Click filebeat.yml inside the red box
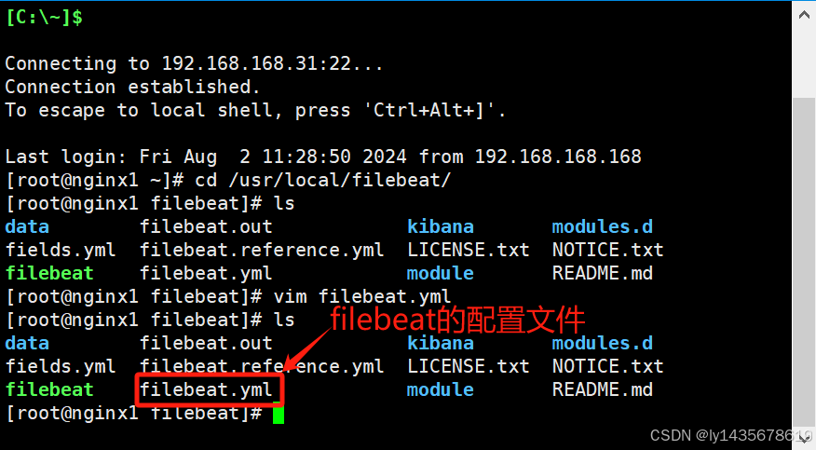816x450 pixels. pos(207,389)
